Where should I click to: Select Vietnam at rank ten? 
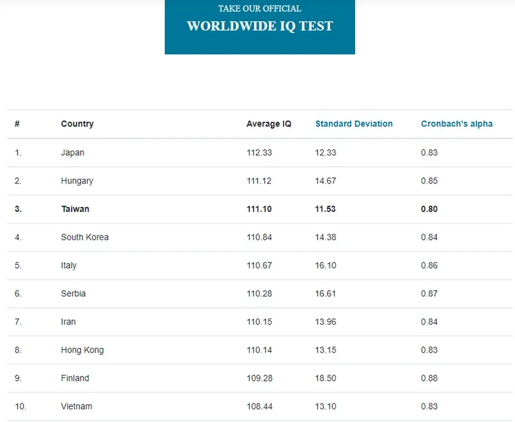tap(76, 406)
